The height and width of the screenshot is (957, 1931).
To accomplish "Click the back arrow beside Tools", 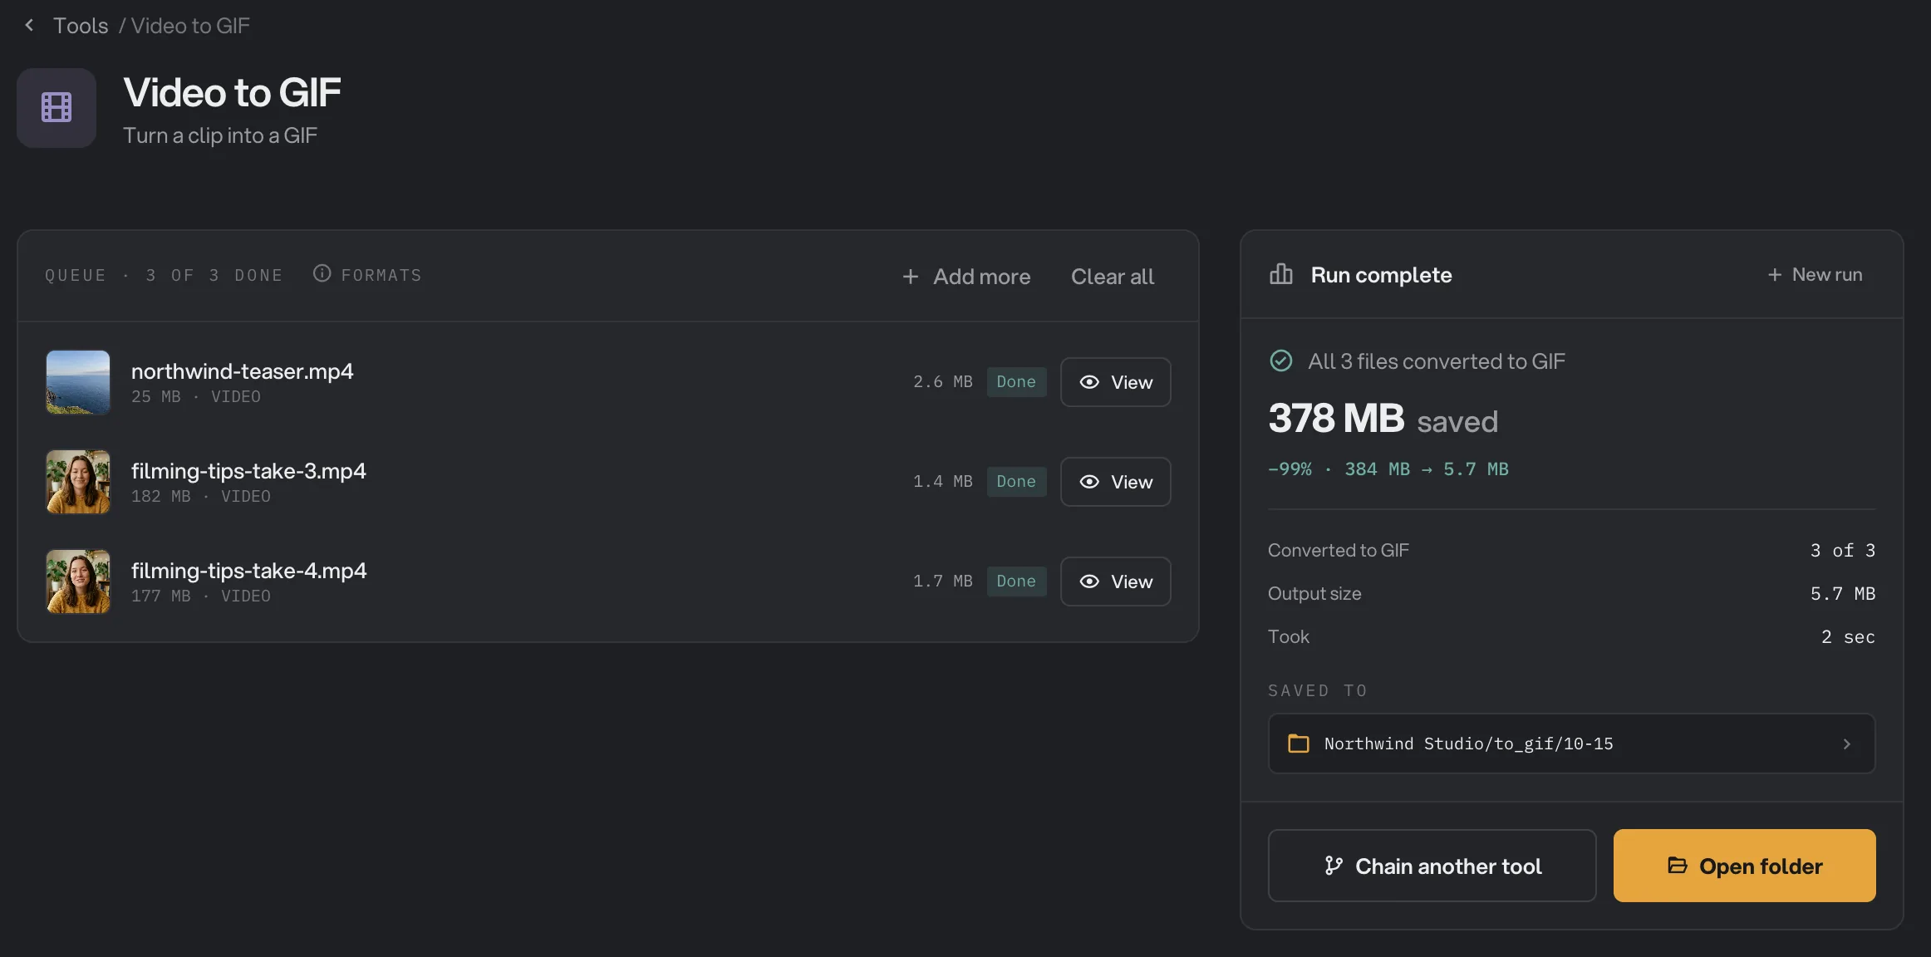I will (x=29, y=26).
